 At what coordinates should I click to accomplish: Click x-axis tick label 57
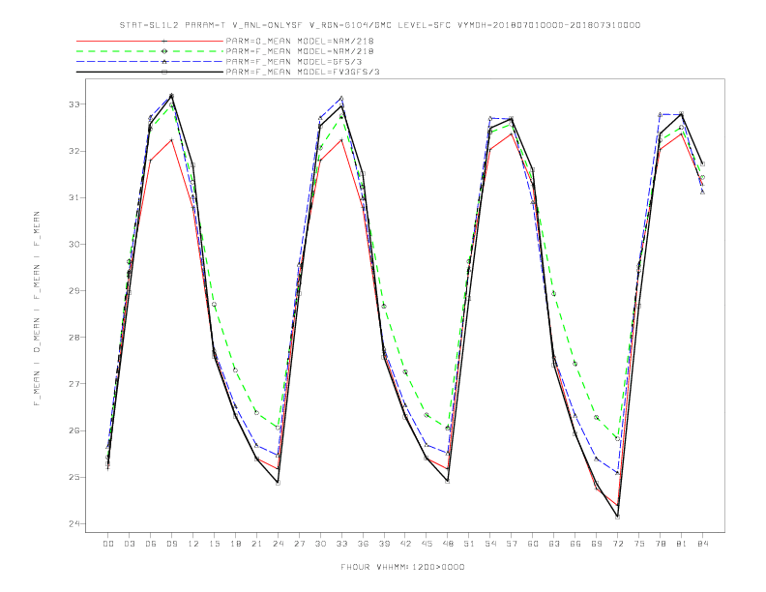512,544
